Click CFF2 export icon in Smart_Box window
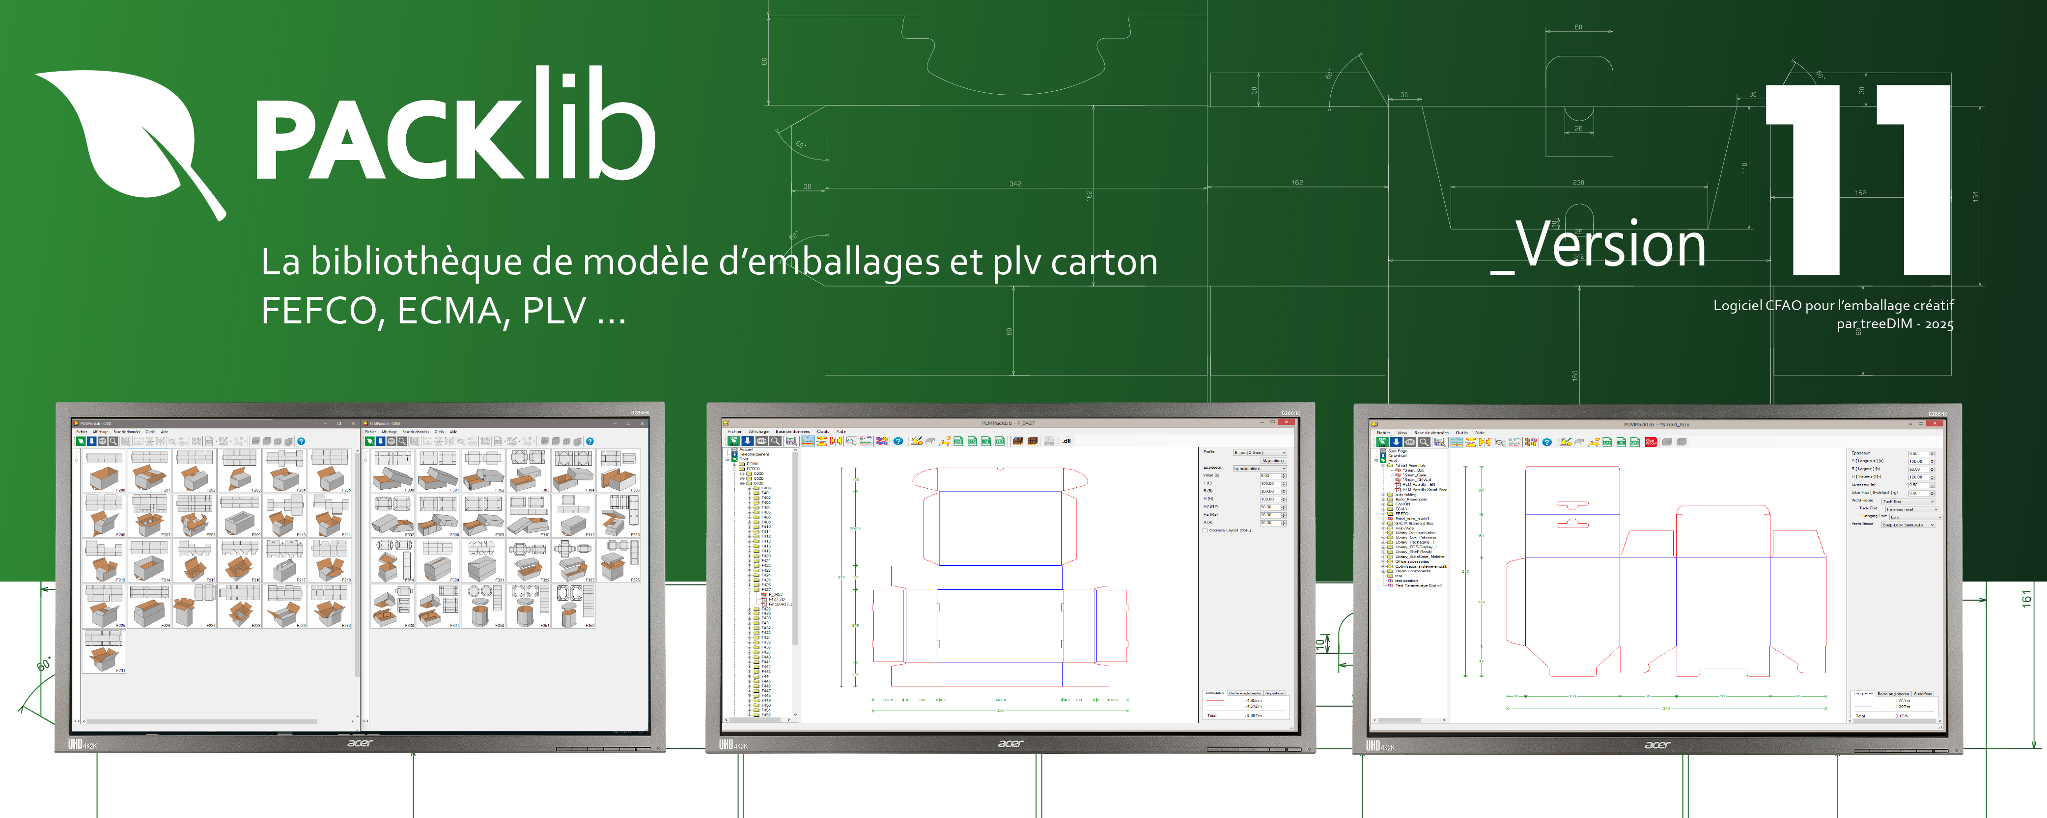This screenshot has height=818, width=2047. [x=1635, y=442]
